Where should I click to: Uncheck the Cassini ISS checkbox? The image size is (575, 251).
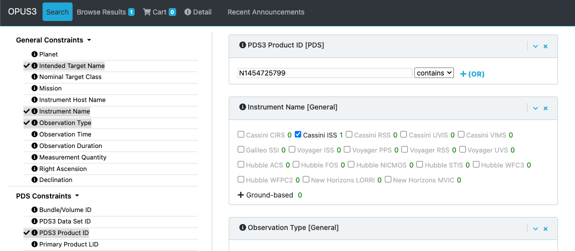pos(298,134)
